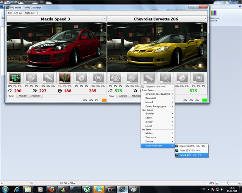This screenshot has height=193, width=242.
Task: Choose Improved: 10% - 6% - 3% part
Action: click(x=192, y=146)
